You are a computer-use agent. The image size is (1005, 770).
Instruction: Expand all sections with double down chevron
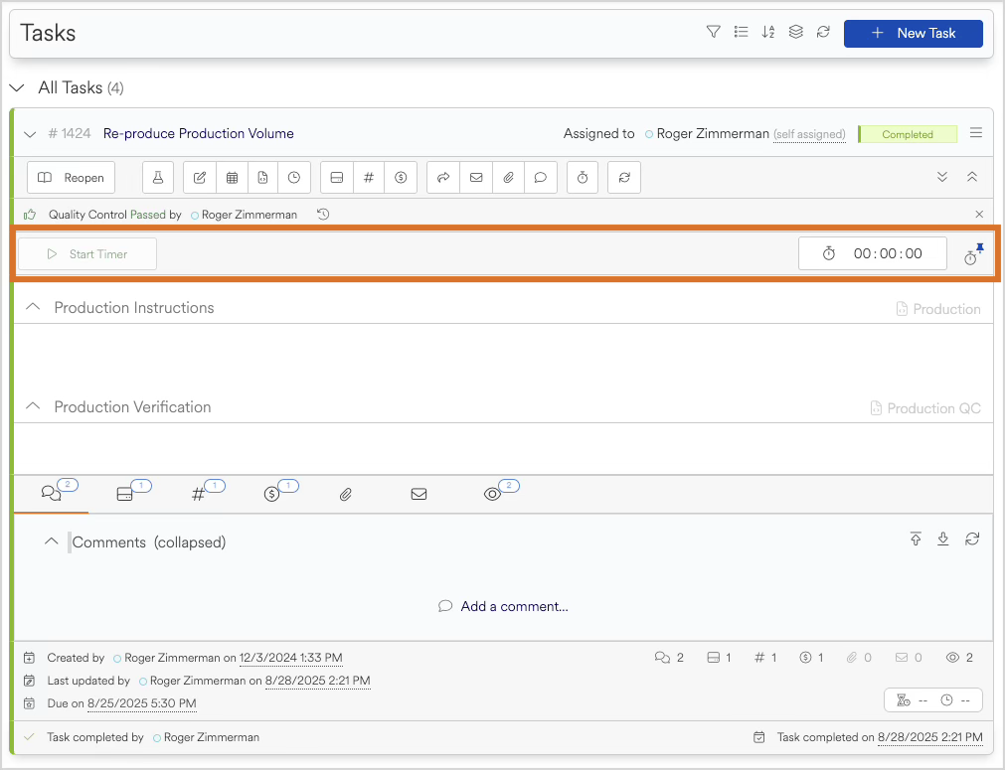pyautogui.click(x=941, y=177)
